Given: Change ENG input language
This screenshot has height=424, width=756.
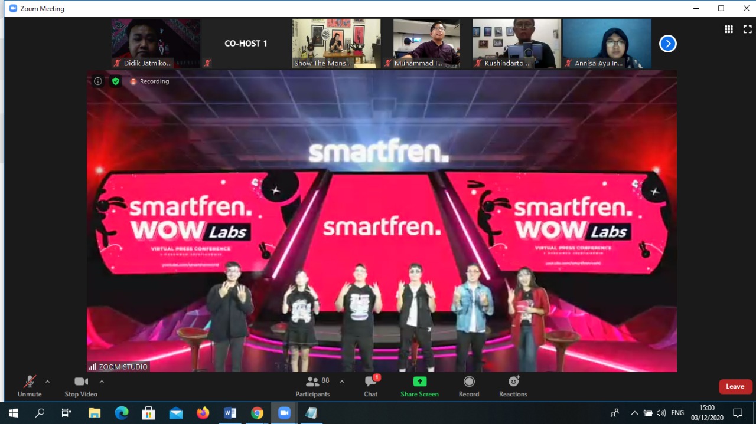Looking at the screenshot, I should [677, 413].
